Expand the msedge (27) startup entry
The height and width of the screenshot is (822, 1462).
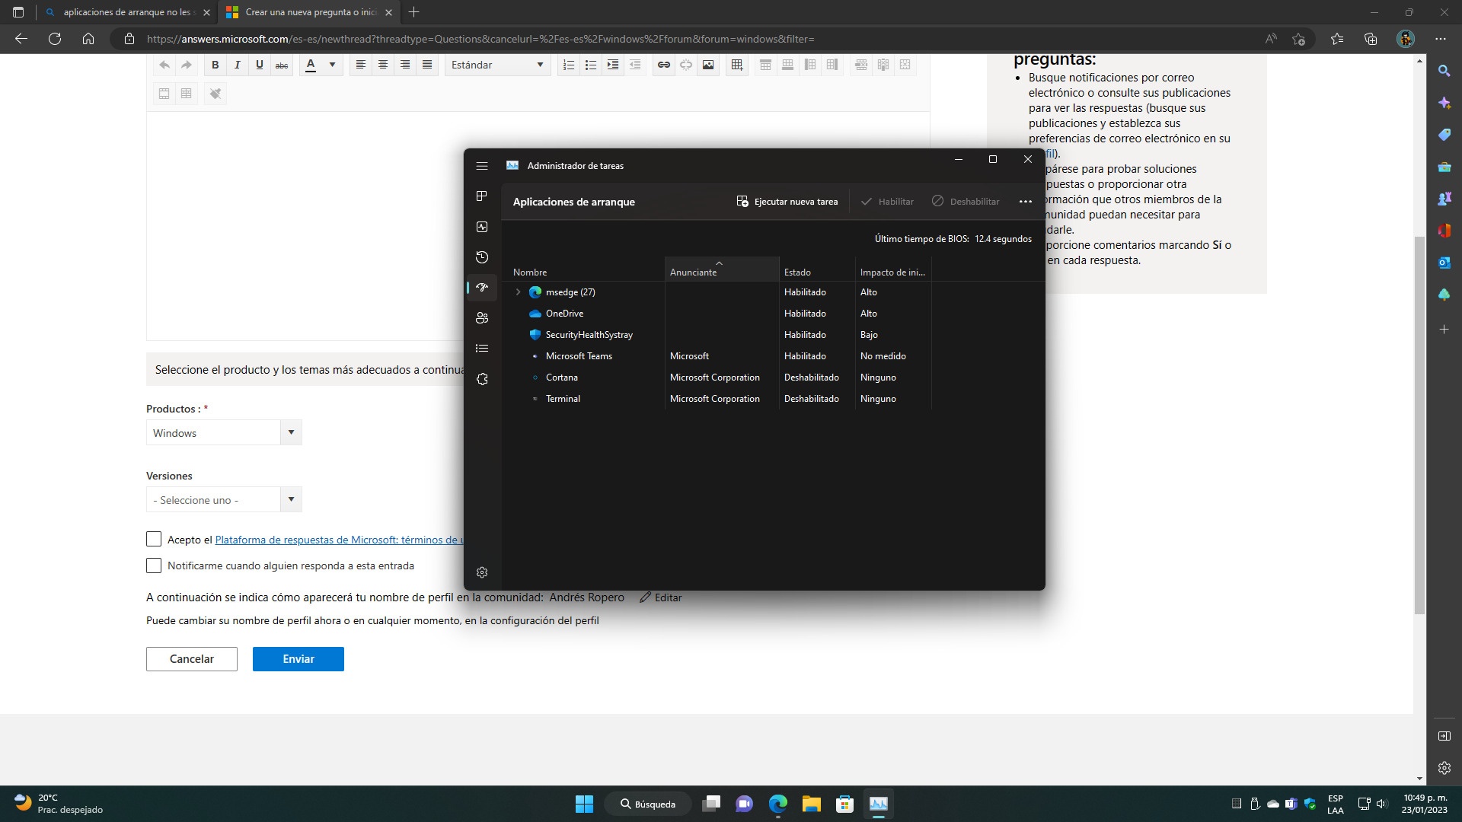click(x=519, y=292)
